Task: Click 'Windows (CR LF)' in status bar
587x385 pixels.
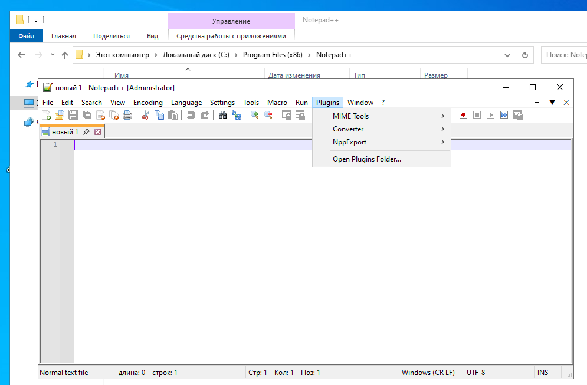Action: point(428,372)
